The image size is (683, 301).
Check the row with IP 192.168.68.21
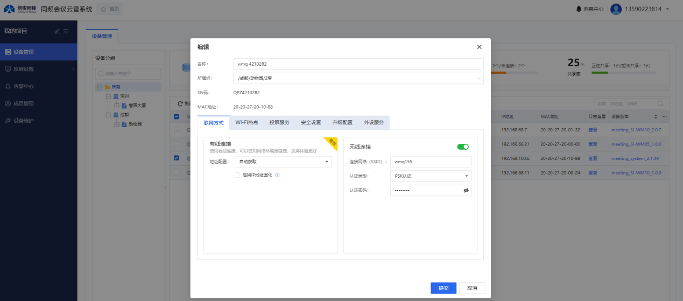click(177, 144)
